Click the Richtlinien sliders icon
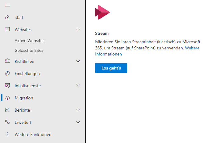Viewport: 203px width, 143px height. [7, 61]
